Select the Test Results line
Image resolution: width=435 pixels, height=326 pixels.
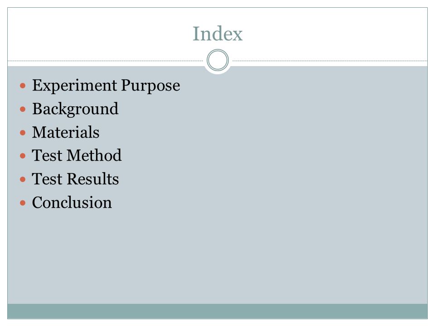[75, 179]
